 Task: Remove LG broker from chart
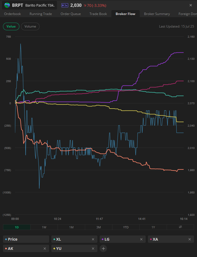(x=141, y=239)
